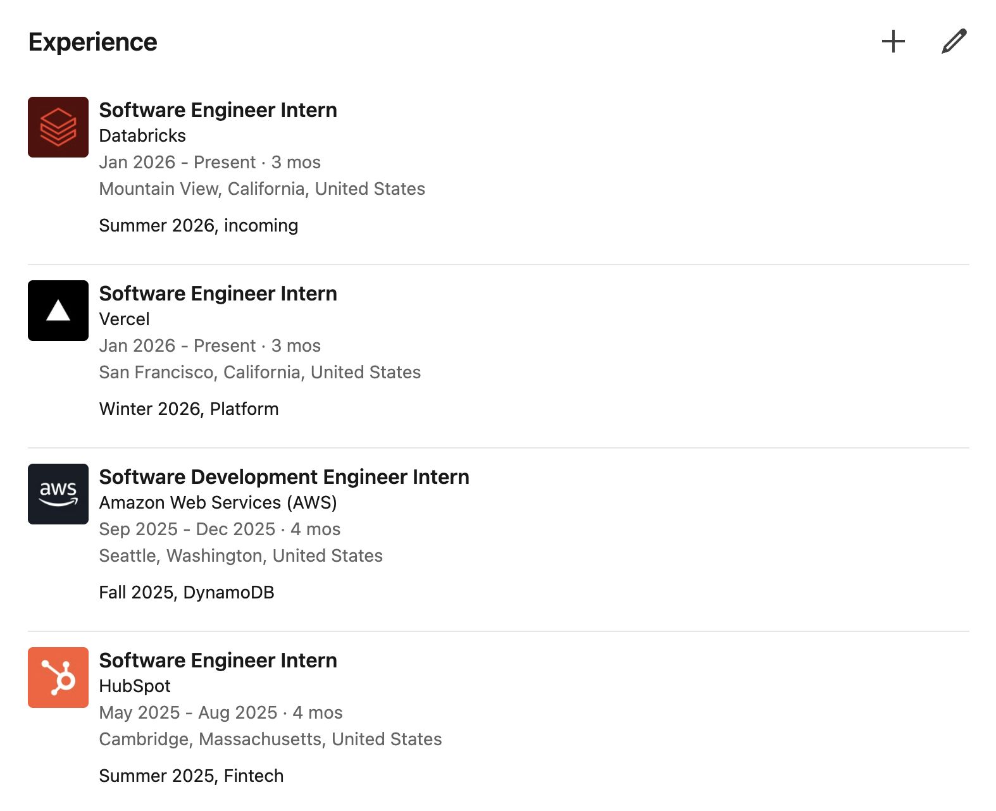The width and height of the screenshot is (996, 811).
Task: Click the Databricks company name
Action: (142, 136)
